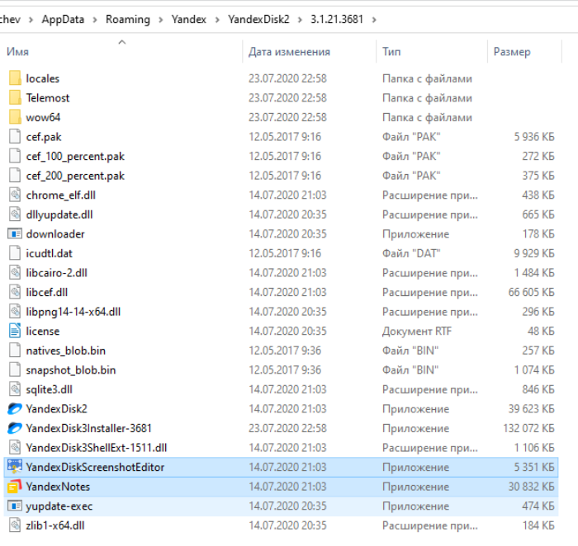Image resolution: width=578 pixels, height=546 pixels.
Task: Click the 12.05.2017 9:36 date of natives_blob.bin
Action: pos(285,351)
